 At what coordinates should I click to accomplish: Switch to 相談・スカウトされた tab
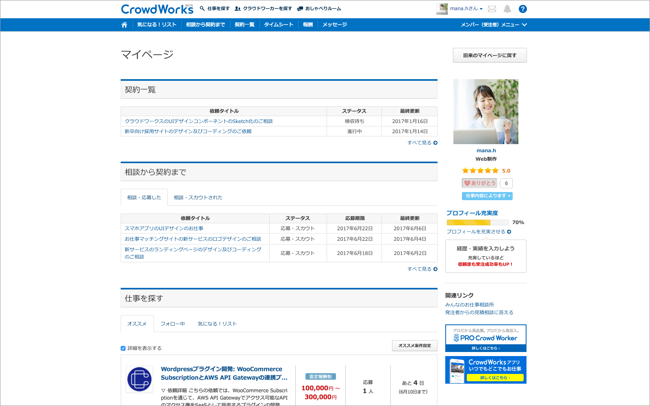tap(198, 198)
